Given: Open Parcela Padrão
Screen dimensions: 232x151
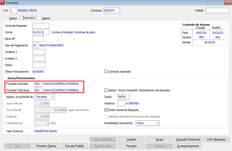Looking at the screenshot, I should click(75, 146).
